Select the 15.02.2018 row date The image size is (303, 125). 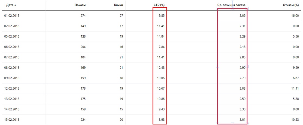coord(12,119)
